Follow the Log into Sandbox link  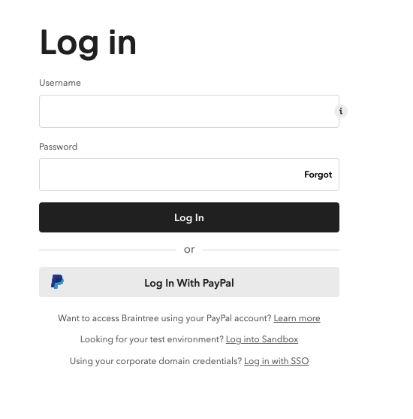tap(262, 339)
